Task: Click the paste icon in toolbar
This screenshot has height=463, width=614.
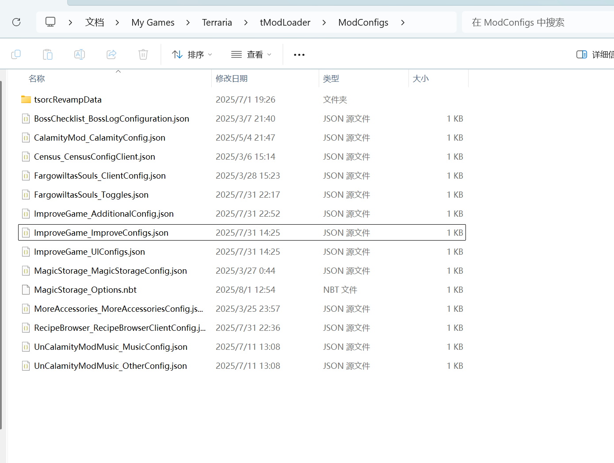Action: [48, 54]
